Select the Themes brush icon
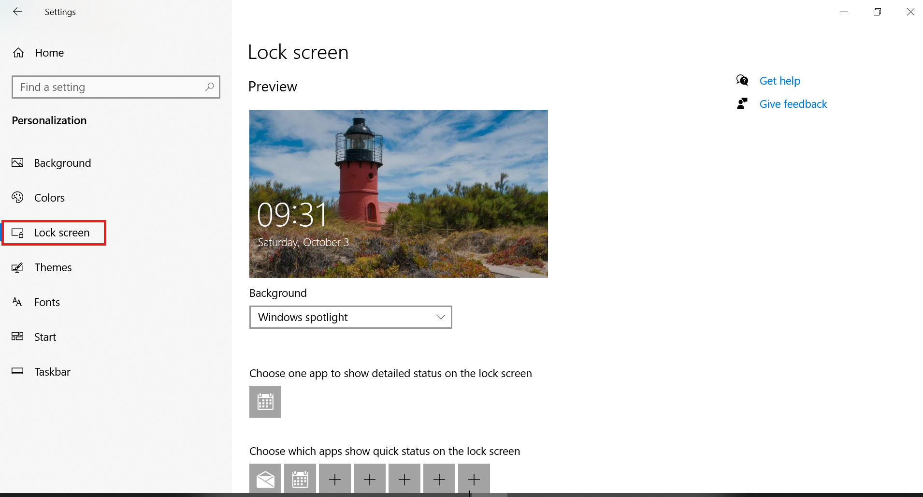Image resolution: width=923 pixels, height=497 pixels. (17, 267)
